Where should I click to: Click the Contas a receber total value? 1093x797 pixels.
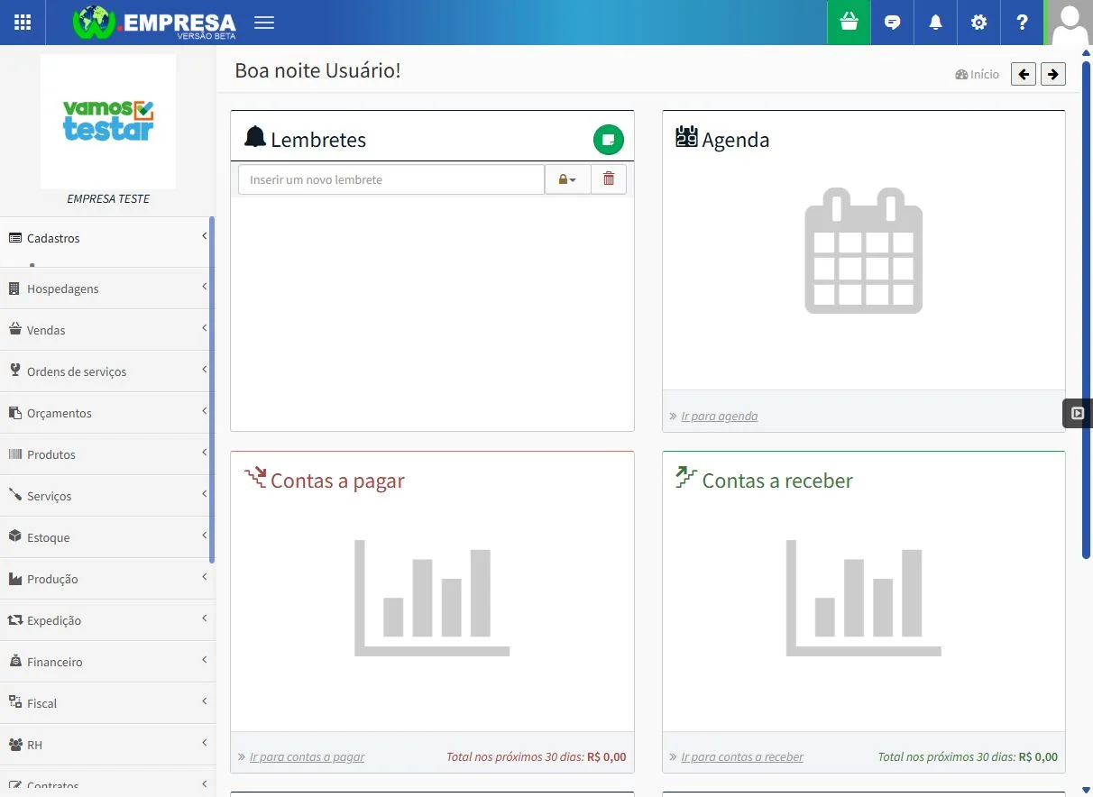[x=1038, y=757]
